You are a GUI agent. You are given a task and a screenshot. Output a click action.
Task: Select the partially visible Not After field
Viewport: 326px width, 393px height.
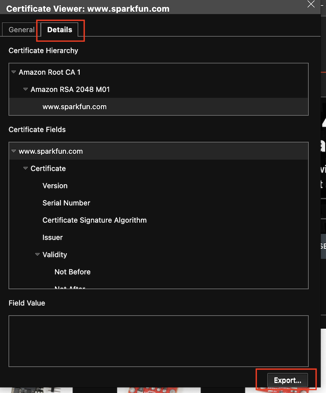click(69, 287)
